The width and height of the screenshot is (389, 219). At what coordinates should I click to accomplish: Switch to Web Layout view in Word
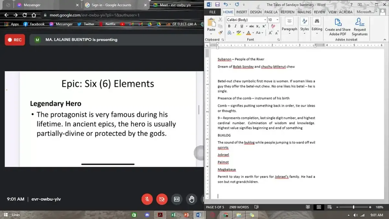[x=330, y=207]
